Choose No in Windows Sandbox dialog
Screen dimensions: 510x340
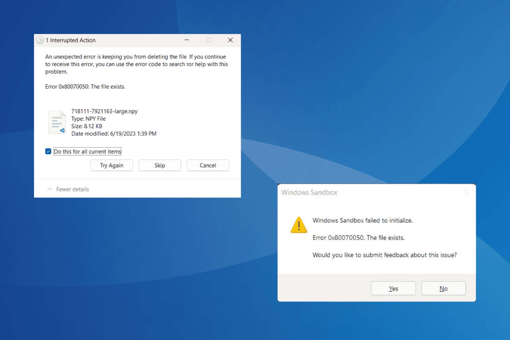point(444,289)
